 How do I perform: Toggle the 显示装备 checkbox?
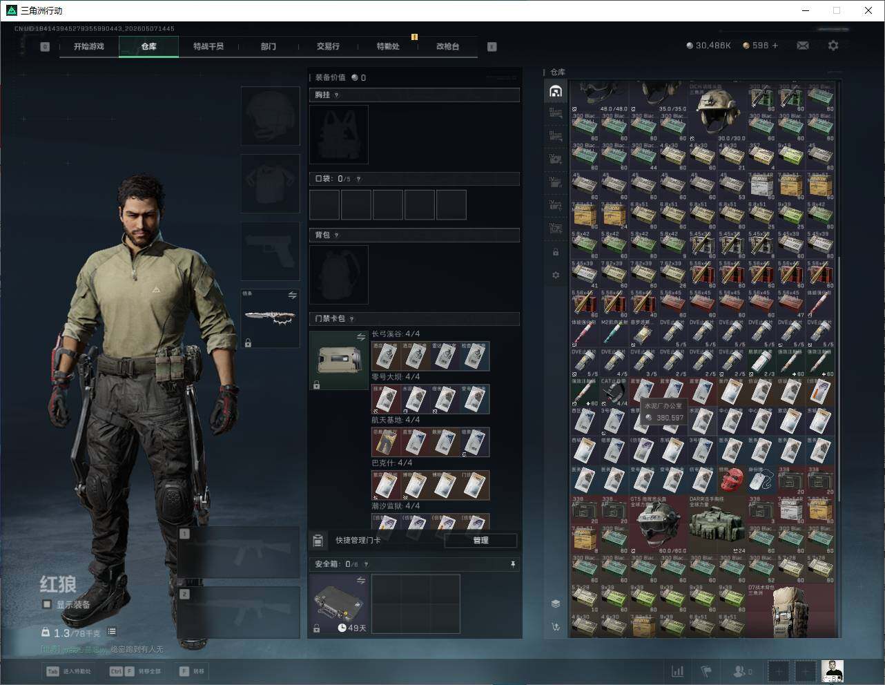[47, 604]
